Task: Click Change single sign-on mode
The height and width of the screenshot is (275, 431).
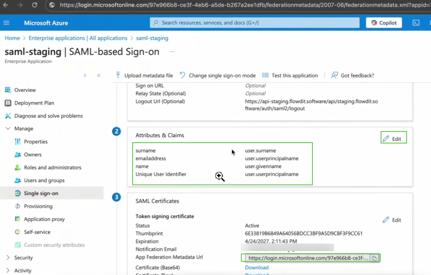Action: [218, 75]
